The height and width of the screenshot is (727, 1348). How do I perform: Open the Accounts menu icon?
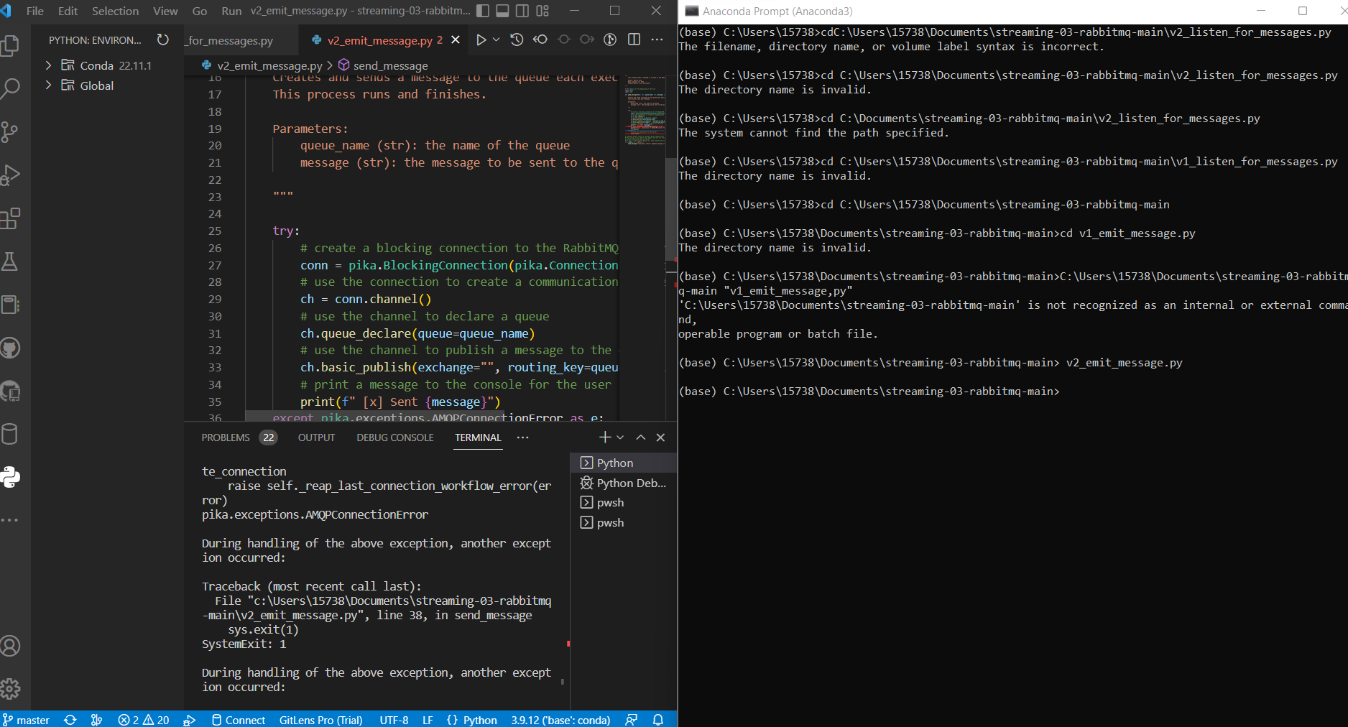tap(10, 646)
